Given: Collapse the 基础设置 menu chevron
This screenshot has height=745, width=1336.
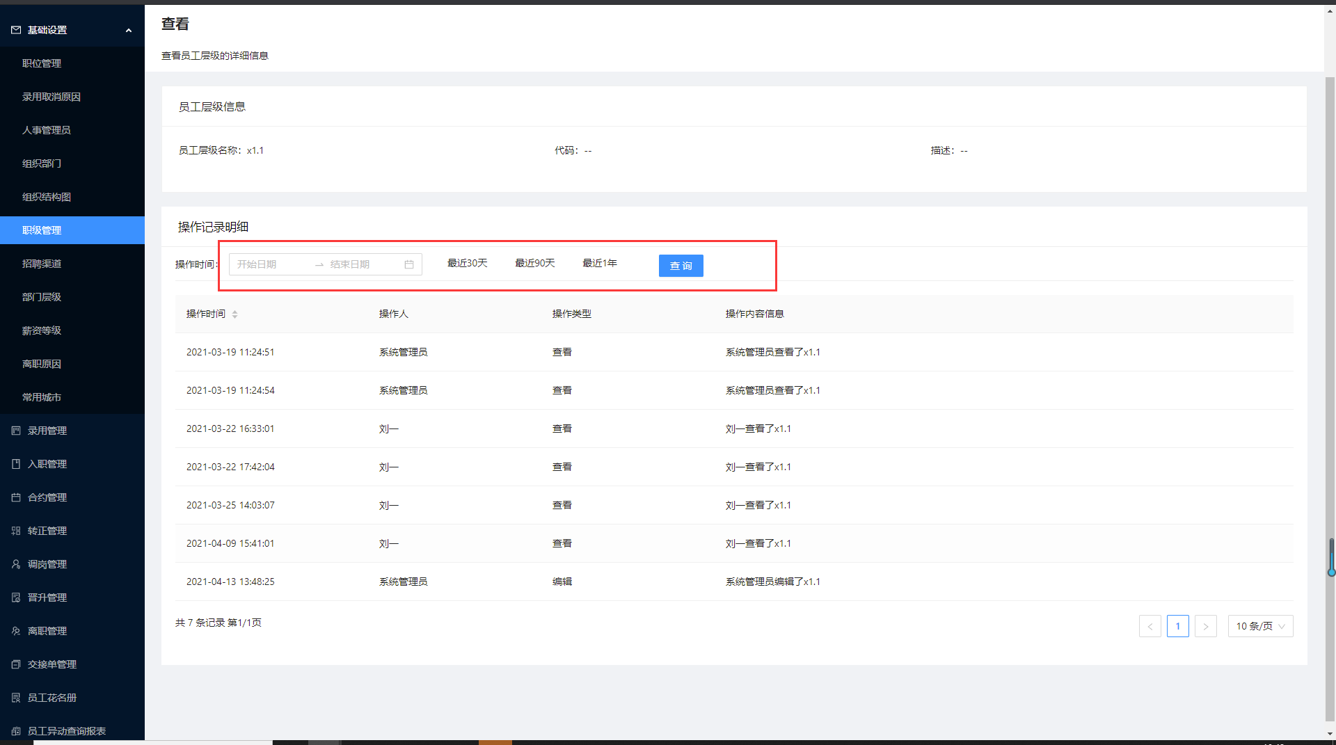Looking at the screenshot, I should (x=129, y=30).
